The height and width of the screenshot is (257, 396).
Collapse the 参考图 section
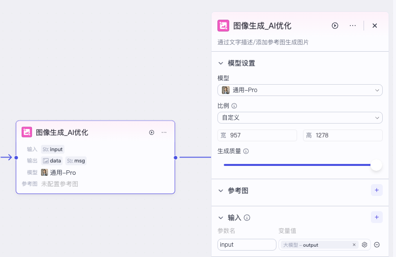[221, 191]
